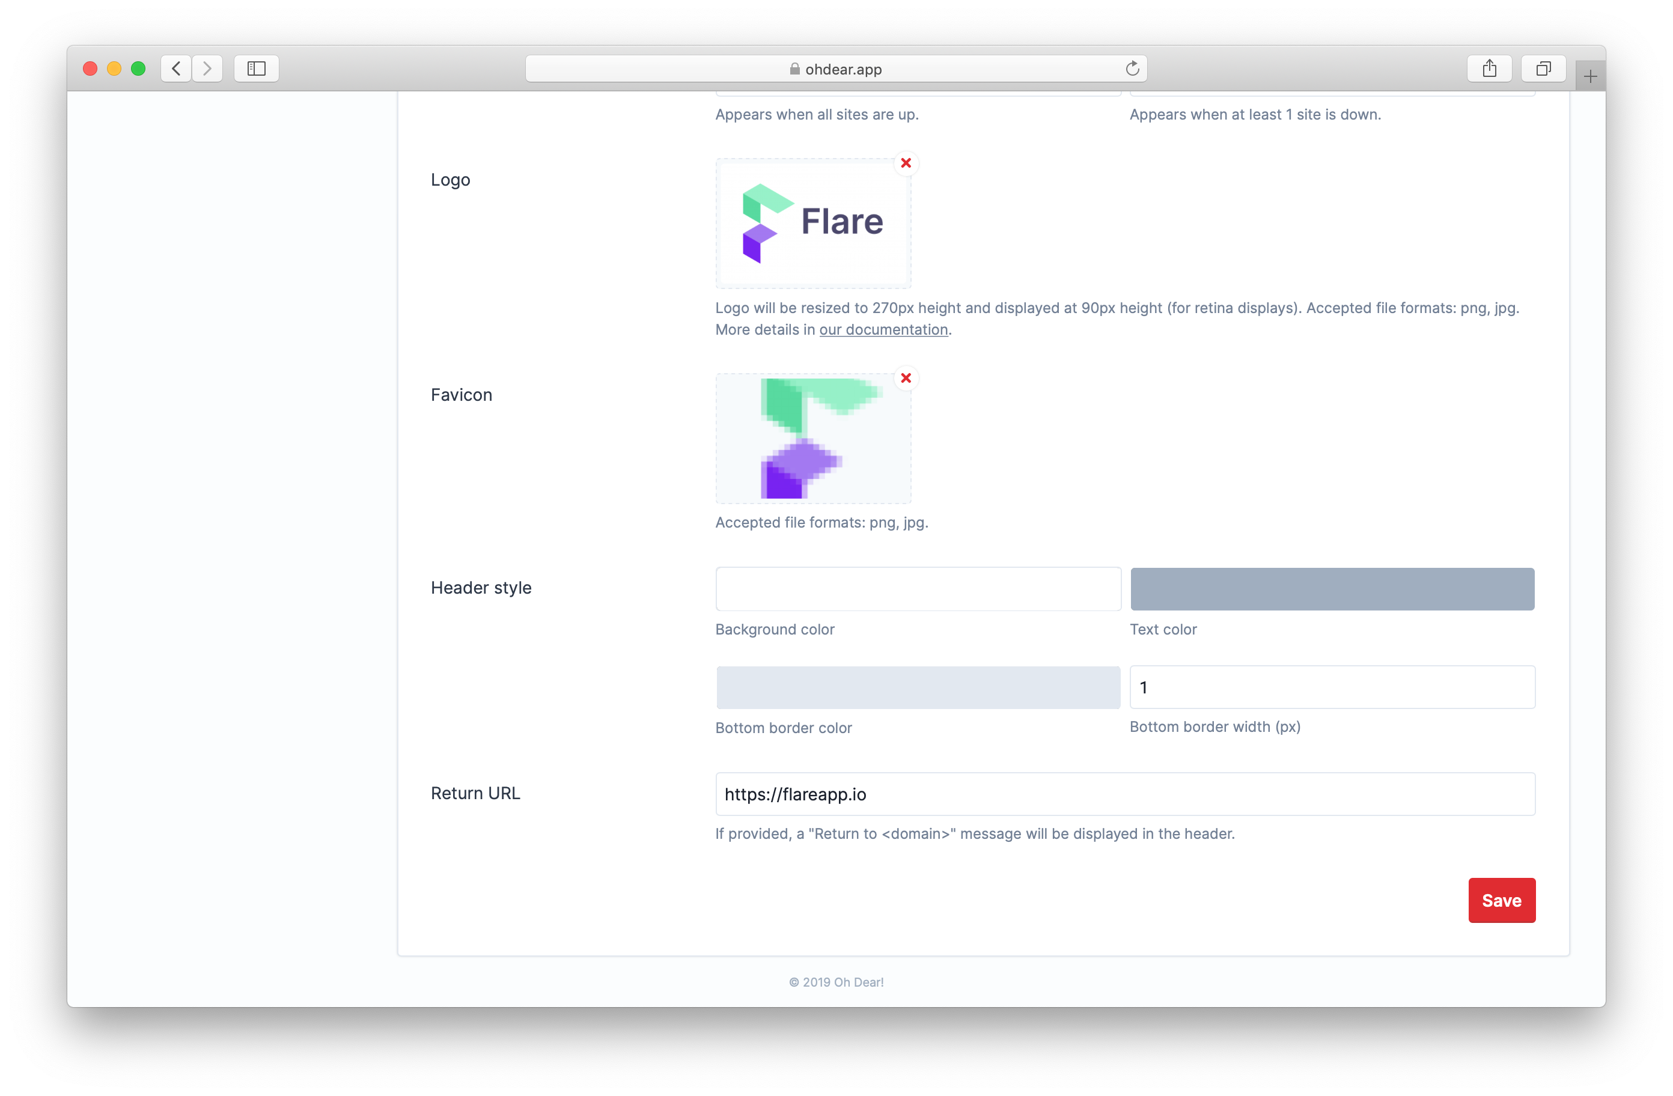The width and height of the screenshot is (1673, 1096).
Task: Click the 'Header style' label
Action: [481, 588]
